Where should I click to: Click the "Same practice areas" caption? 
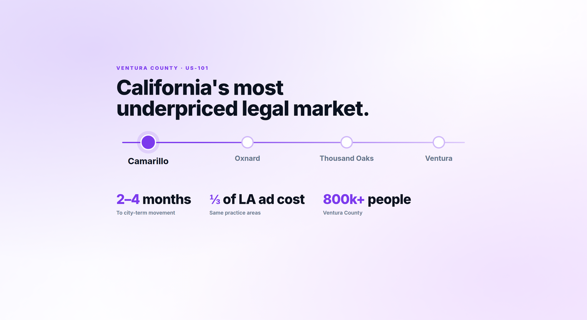click(x=235, y=213)
